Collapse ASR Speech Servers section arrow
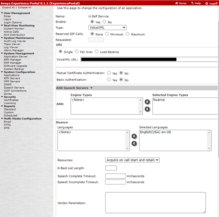The height and width of the screenshot is (217, 219). click(x=91, y=88)
